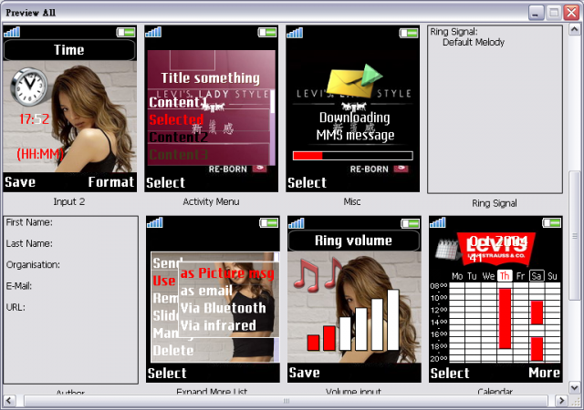Click the signal strength icon in Input 2 preview
This screenshot has height=410, width=584.
[12, 33]
